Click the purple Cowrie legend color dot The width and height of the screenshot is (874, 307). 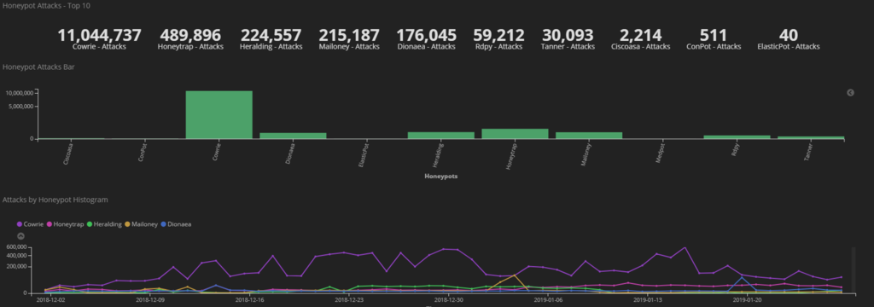[20, 224]
